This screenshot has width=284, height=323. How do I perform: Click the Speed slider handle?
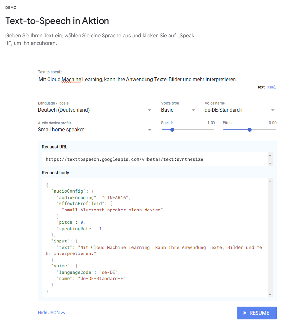click(172, 130)
